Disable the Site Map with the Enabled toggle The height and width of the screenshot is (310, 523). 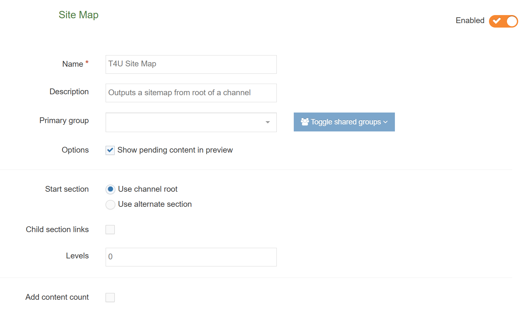(x=503, y=21)
